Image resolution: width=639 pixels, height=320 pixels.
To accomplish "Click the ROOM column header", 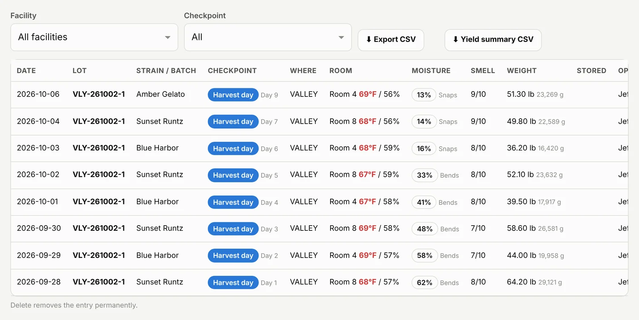I will click(x=341, y=71).
